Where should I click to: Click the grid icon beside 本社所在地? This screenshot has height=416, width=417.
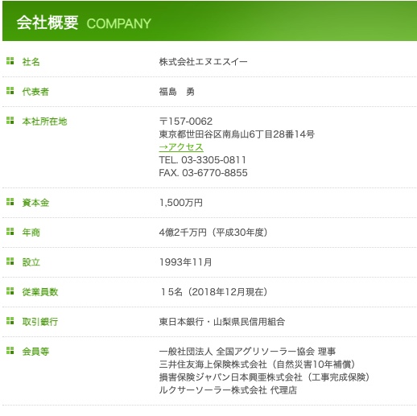tap(10, 121)
